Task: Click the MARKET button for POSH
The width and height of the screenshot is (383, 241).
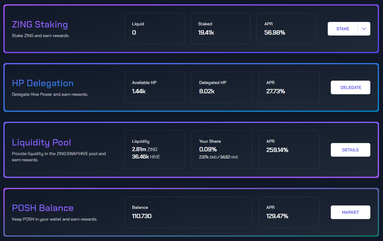Action: 351,212
